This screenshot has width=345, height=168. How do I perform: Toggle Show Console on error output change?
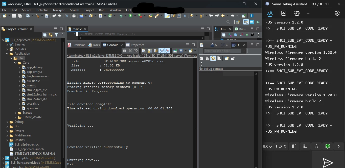(x=167, y=51)
